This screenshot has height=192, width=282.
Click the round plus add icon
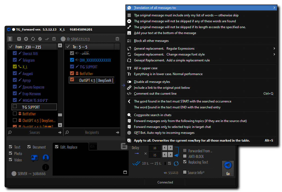(x=26, y=39)
